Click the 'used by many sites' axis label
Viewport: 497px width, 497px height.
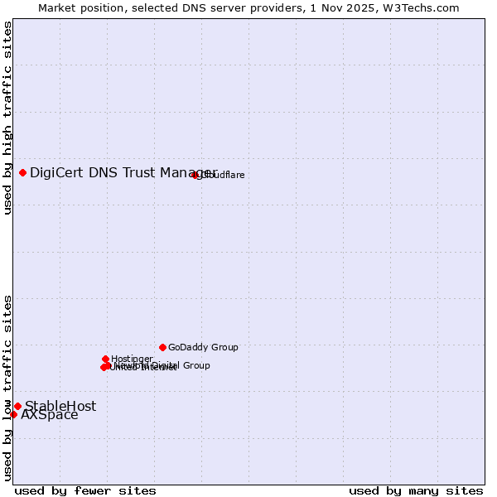[416, 490]
